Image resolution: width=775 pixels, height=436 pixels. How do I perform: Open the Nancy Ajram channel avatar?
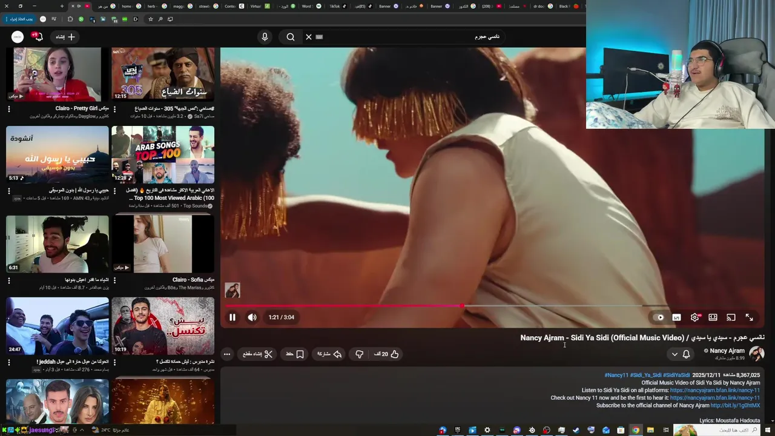(756, 354)
